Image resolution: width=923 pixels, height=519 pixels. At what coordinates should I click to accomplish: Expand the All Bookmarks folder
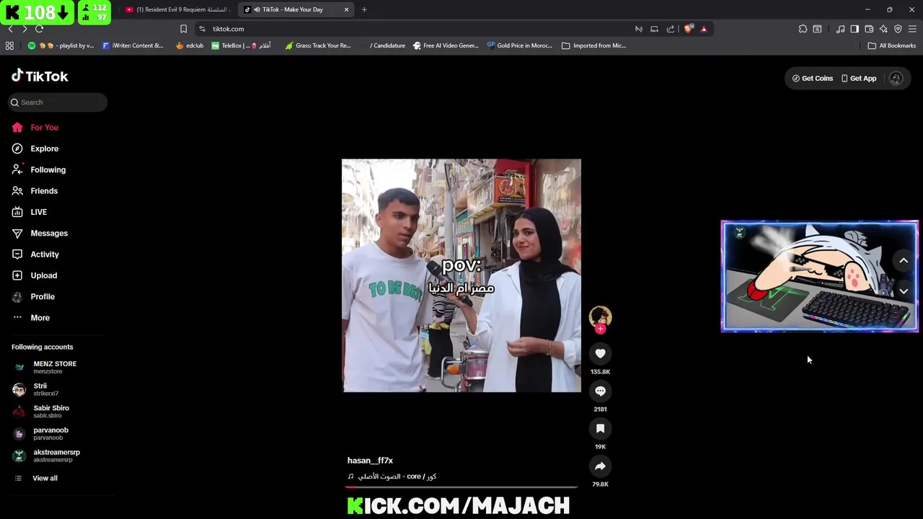[x=891, y=45]
